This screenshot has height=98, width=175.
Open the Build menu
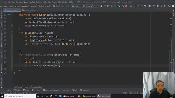click(x=45, y=2)
